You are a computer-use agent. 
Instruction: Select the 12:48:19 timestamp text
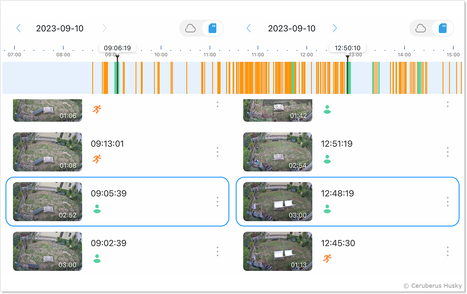[337, 193]
